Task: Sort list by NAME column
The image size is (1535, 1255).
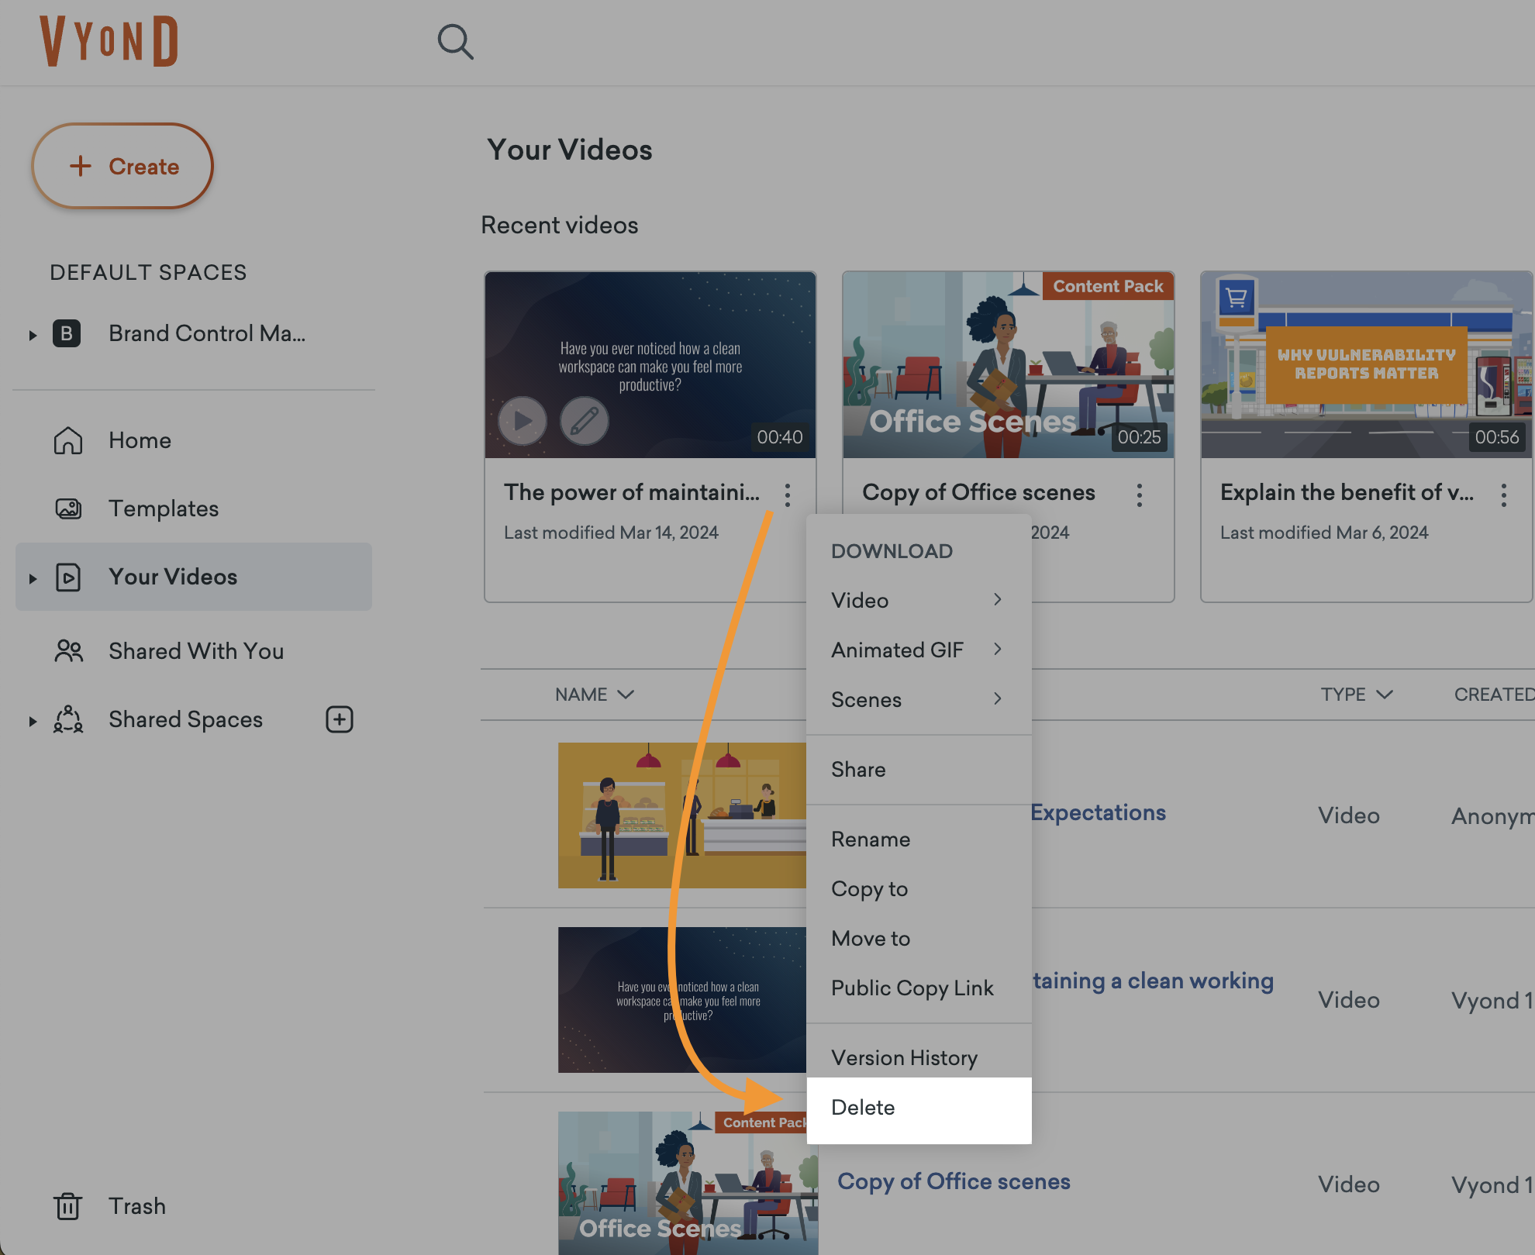Action: [595, 695]
